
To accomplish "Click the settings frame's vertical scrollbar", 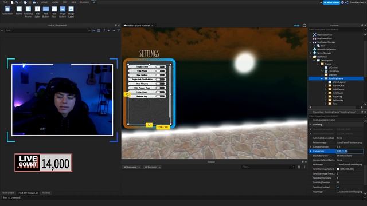I will (170, 92).
